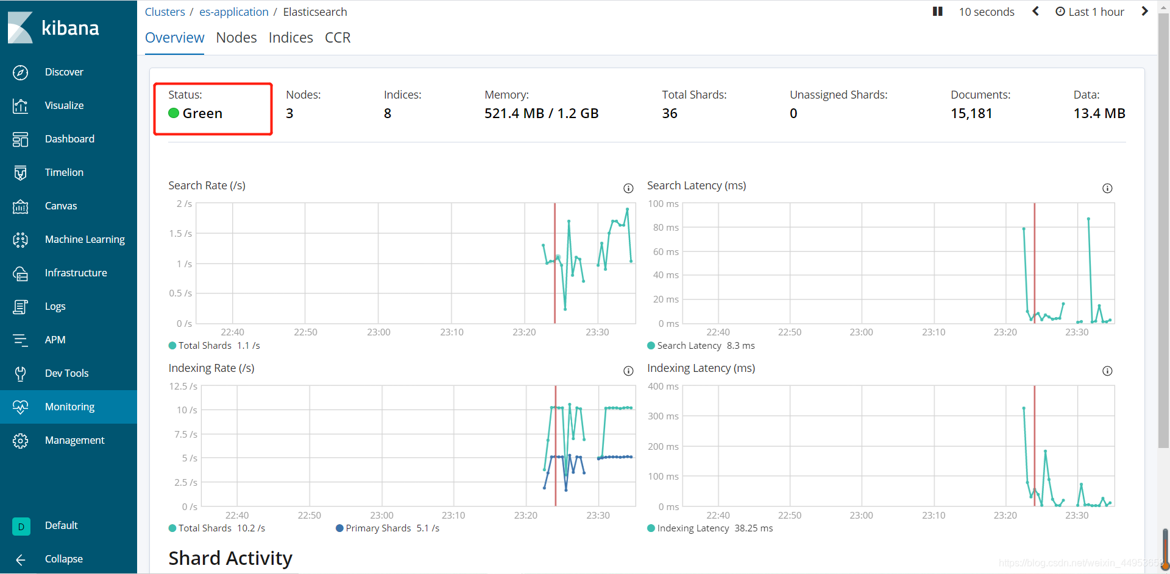Toggle Total Shards legend in Indexing Rate
This screenshot has width=1170, height=574.
pos(216,528)
